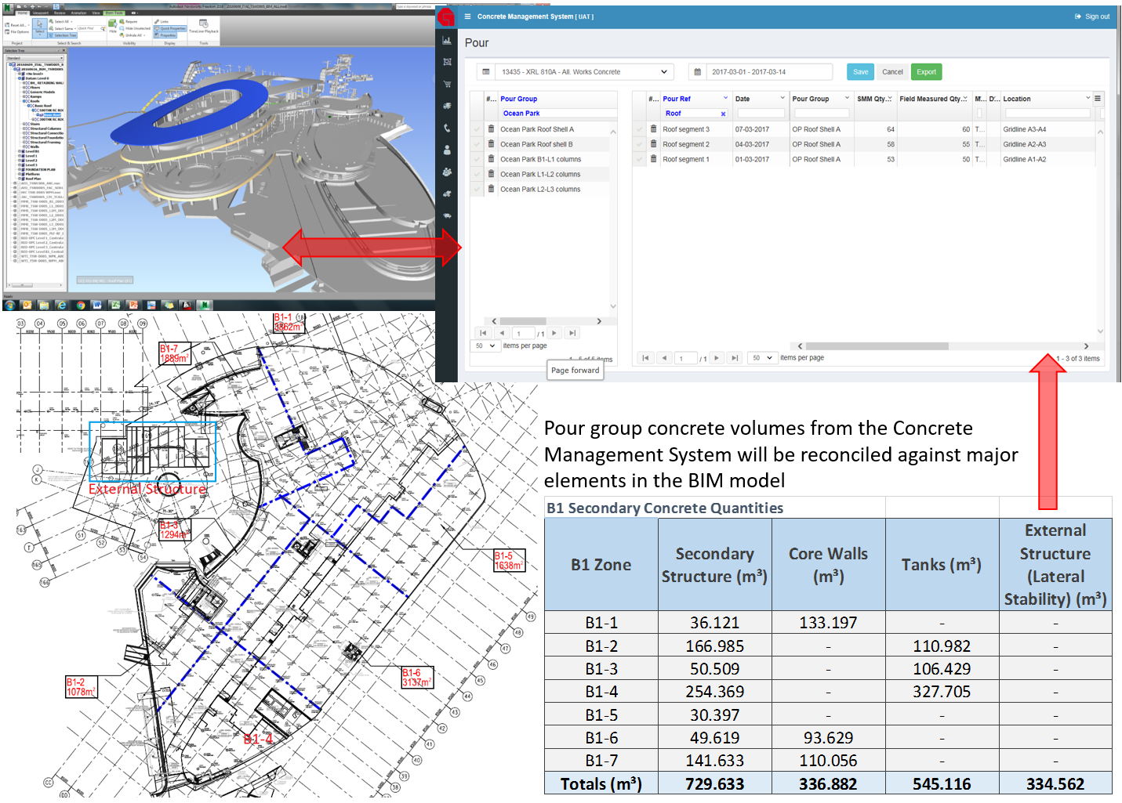This screenshot has height=803, width=1122.
Task: Click the phone icon in the CMS sidebar
Action: 447,128
